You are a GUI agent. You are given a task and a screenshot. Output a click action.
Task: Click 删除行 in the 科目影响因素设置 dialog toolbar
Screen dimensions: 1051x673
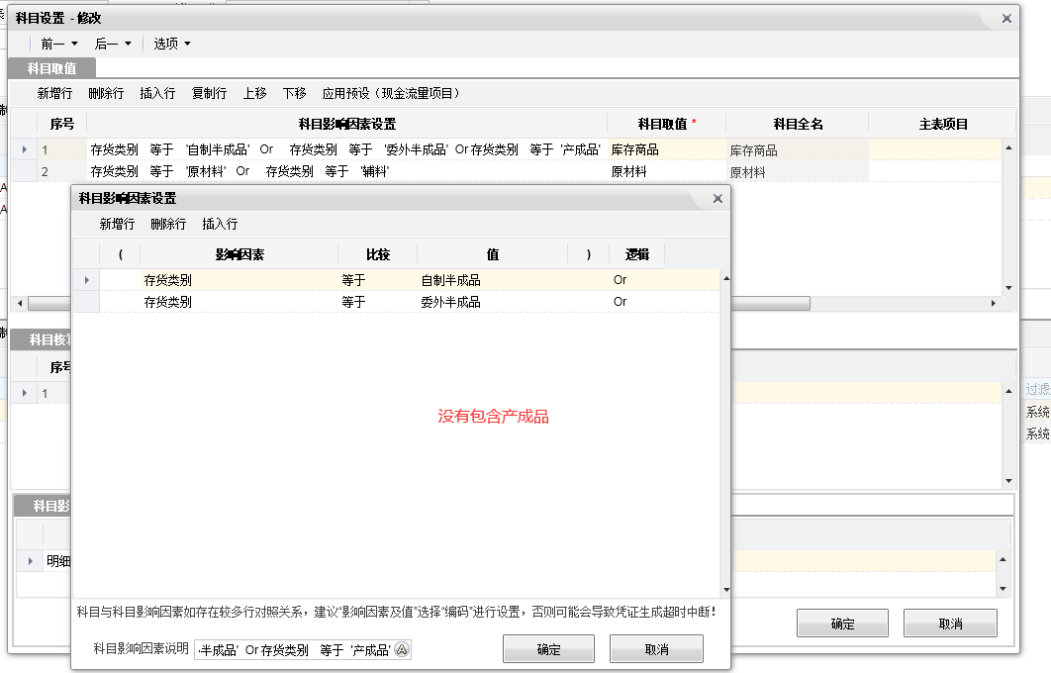click(168, 225)
